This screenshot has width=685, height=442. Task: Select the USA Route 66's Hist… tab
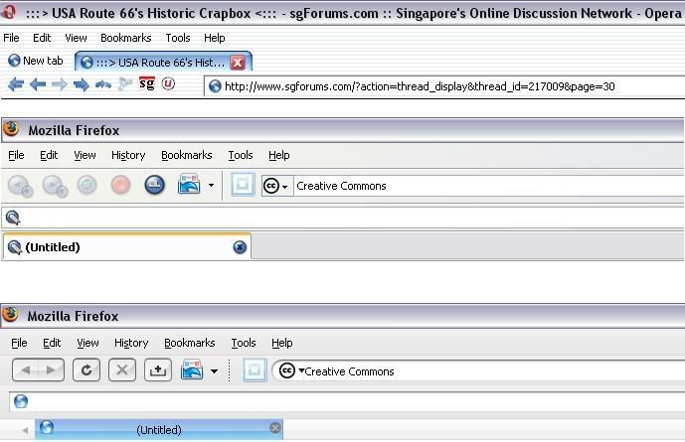pos(161,63)
